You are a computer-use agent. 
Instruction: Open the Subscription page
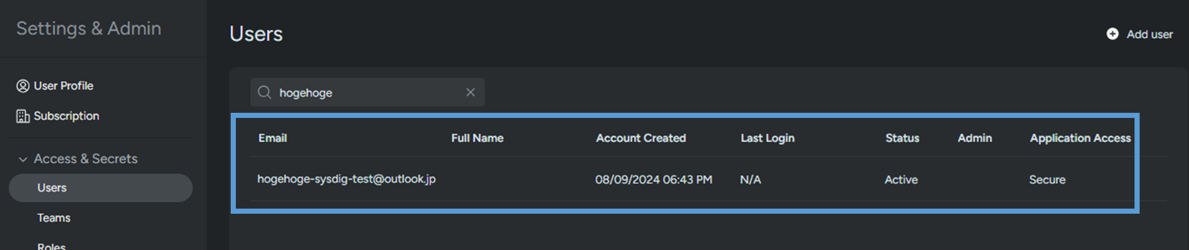tap(66, 116)
